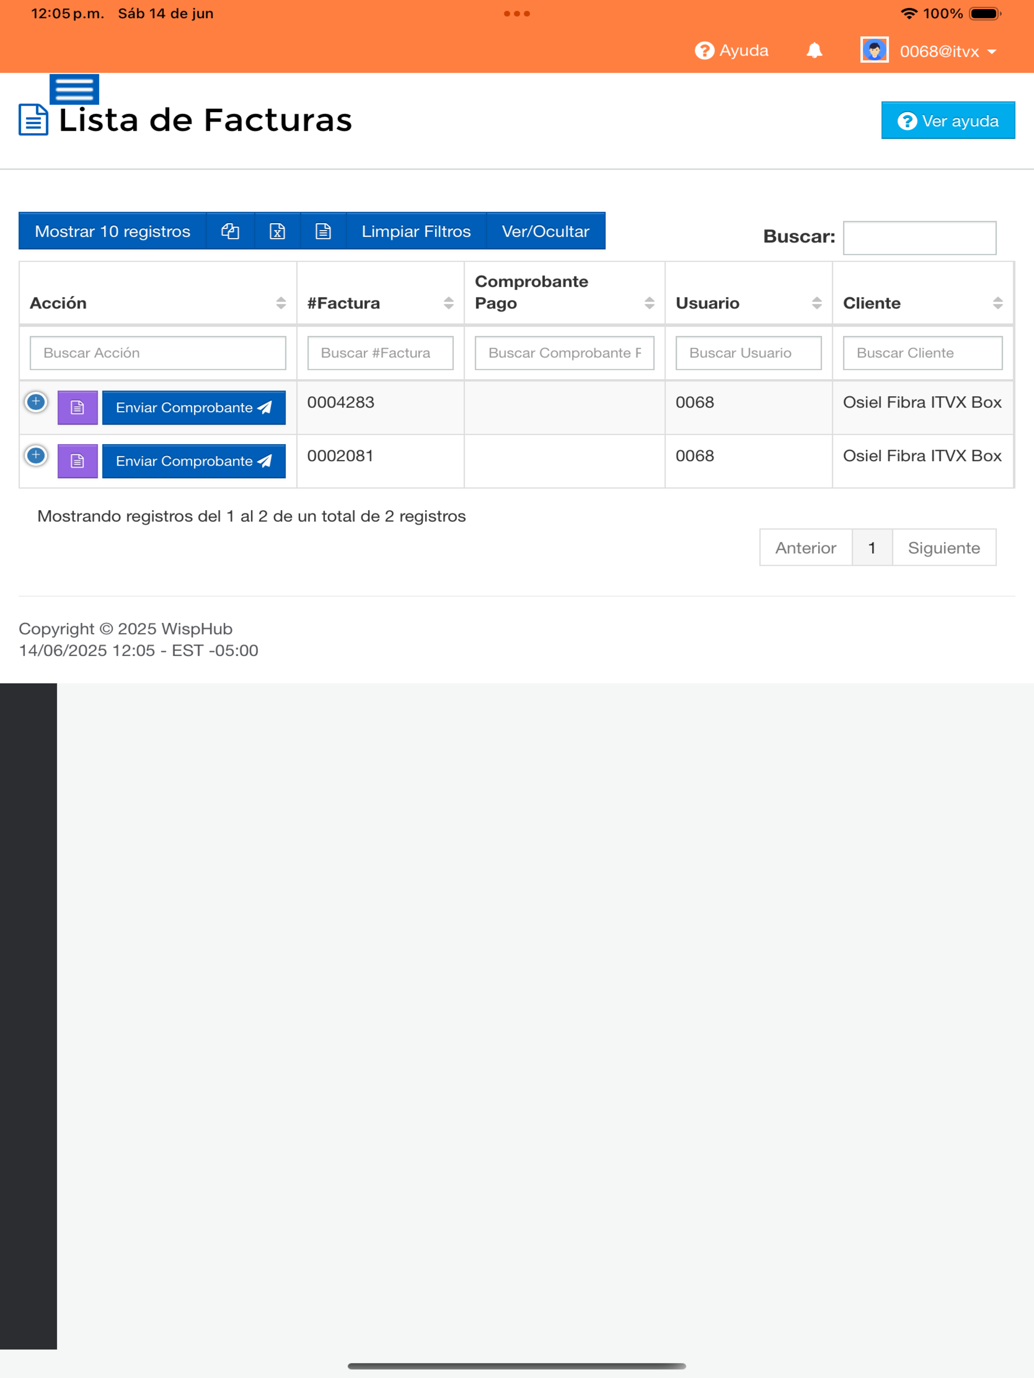Sort by the Usuario column
1034x1378 pixels.
pyautogui.click(x=748, y=293)
